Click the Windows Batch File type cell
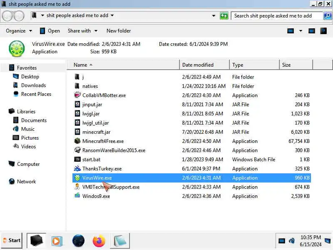 pos(253,159)
